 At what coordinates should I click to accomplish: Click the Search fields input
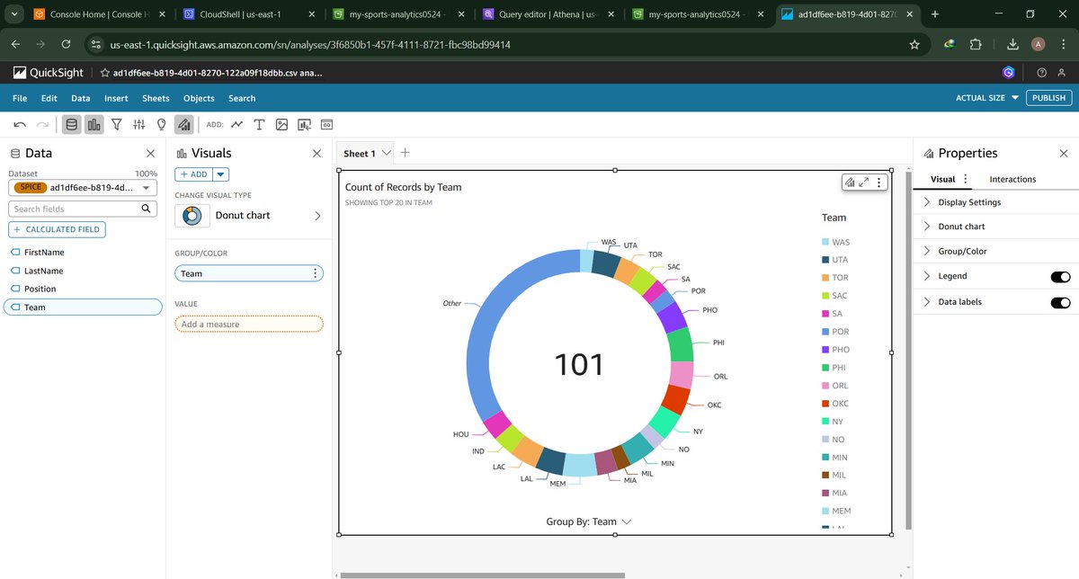[x=76, y=209]
